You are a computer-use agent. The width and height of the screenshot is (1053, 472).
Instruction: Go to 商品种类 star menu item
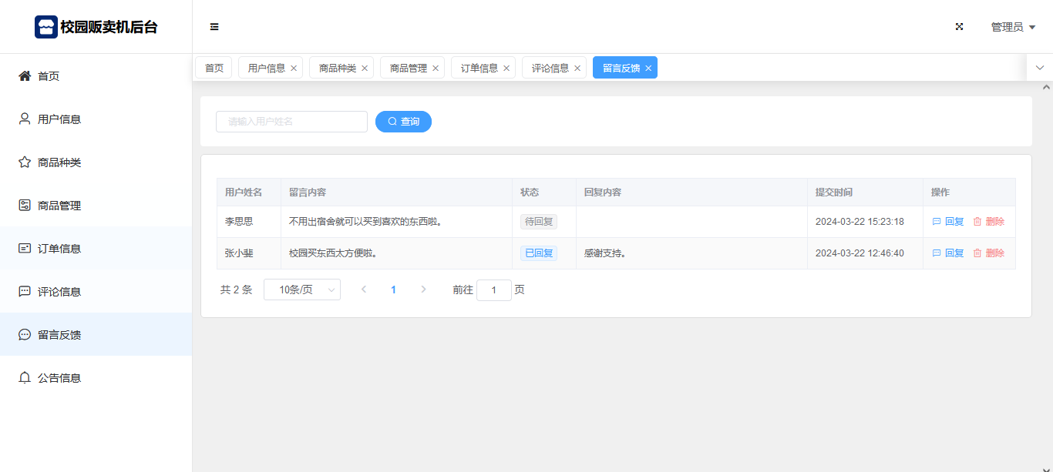[x=59, y=162]
